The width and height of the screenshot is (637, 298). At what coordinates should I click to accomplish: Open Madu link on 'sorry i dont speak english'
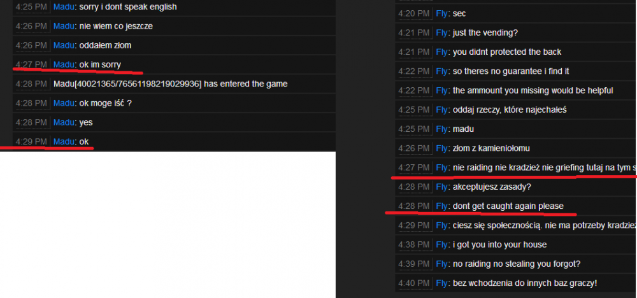(x=64, y=7)
